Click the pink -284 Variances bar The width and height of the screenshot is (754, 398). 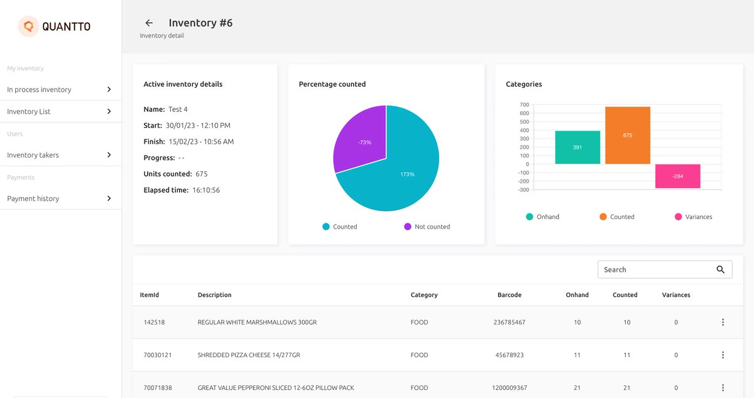tap(678, 176)
